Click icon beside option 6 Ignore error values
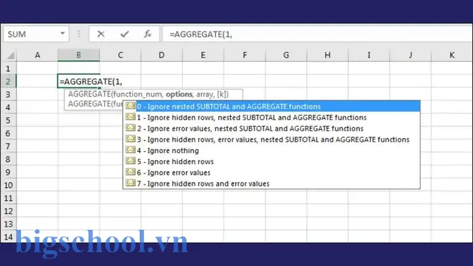This screenshot has width=473, height=266. click(x=131, y=172)
